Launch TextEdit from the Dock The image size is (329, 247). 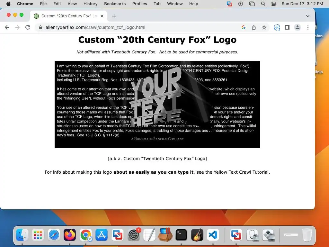pos(149,235)
